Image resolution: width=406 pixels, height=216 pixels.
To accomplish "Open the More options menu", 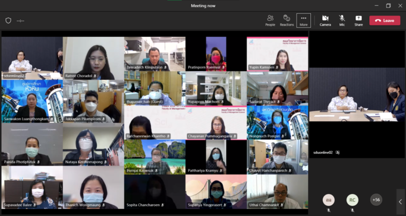I will pyautogui.click(x=304, y=20).
